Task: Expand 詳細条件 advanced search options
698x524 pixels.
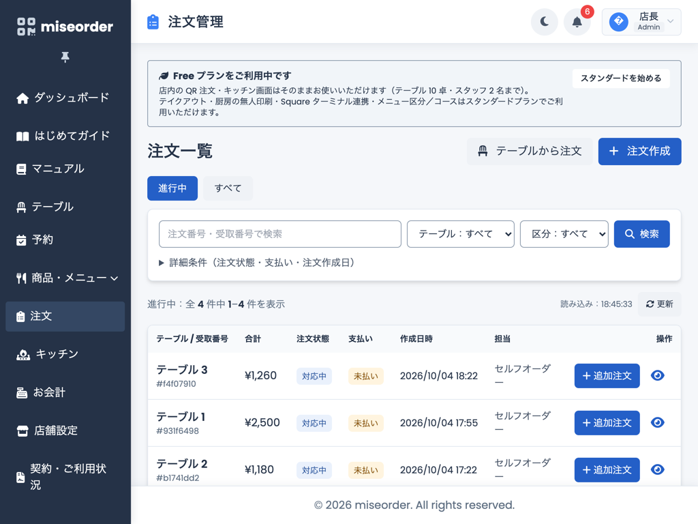Action: point(257,263)
